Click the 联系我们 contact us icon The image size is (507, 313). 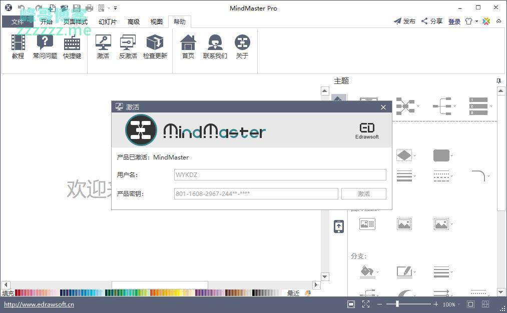(x=215, y=46)
